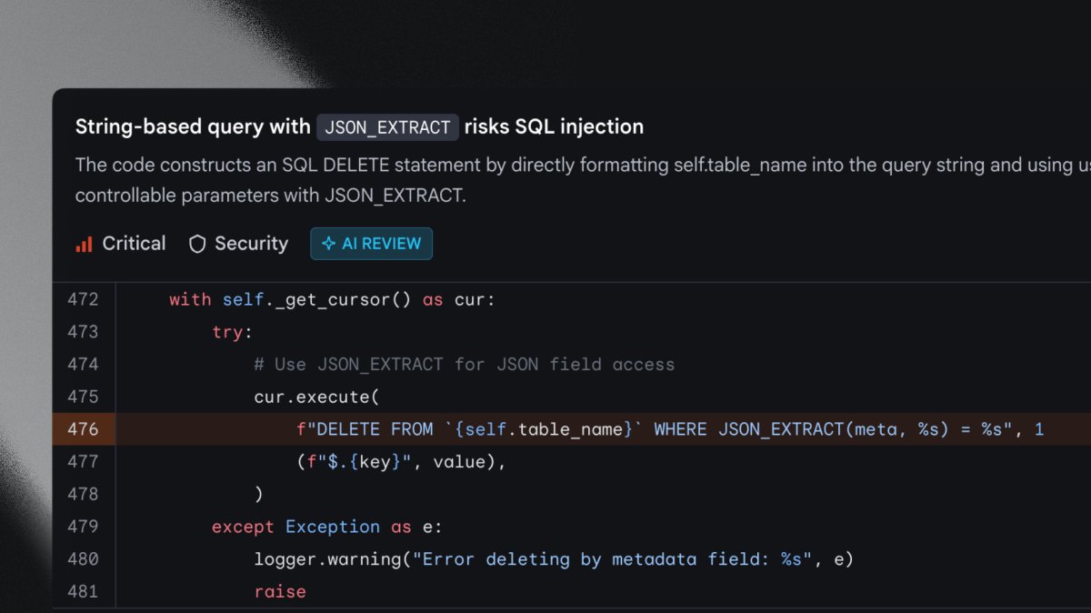The width and height of the screenshot is (1091, 613).
Task: Click line number 479
Action: click(83, 527)
